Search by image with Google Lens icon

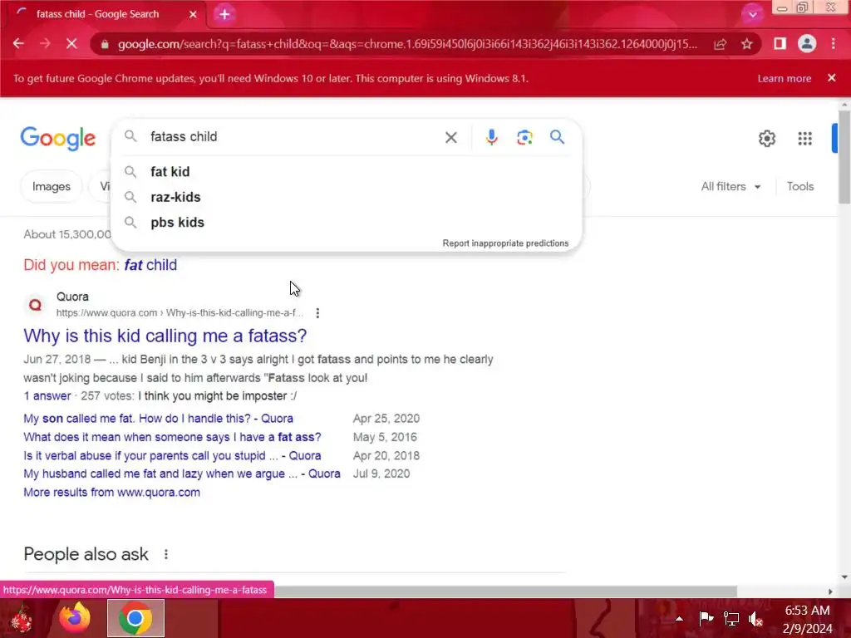pos(524,137)
